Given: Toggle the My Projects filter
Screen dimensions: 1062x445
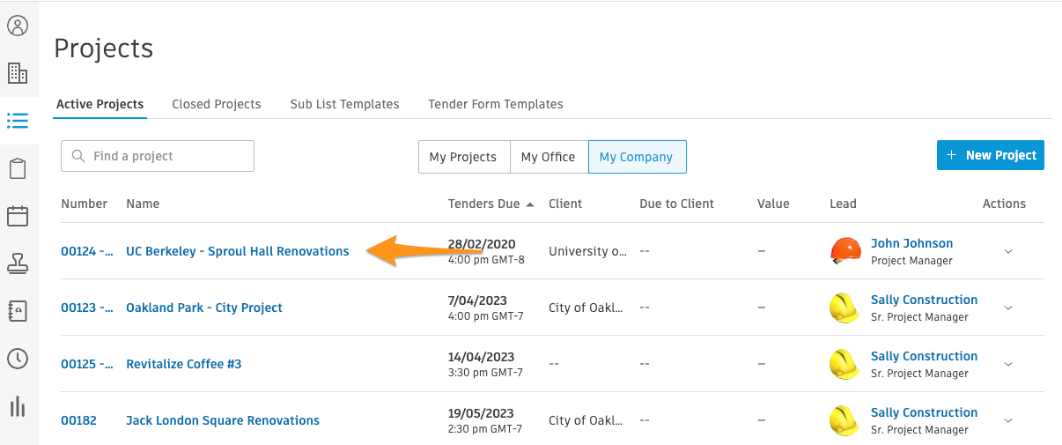Looking at the screenshot, I should (x=463, y=157).
